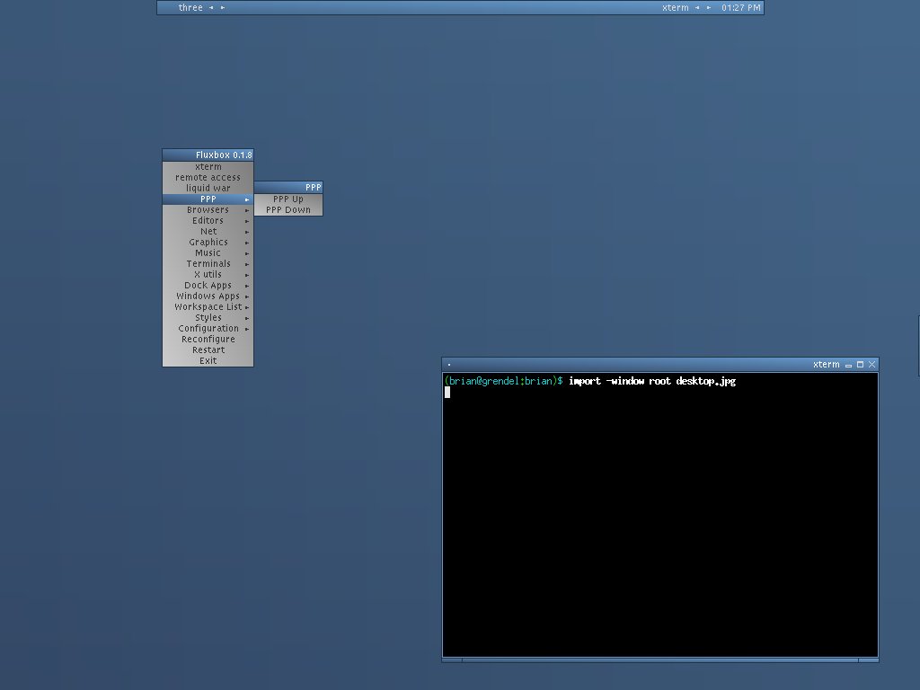Click previous workspace arrow in toolbar

pos(211,8)
